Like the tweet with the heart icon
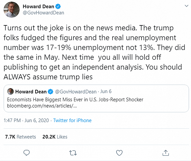Image resolution: width=191 pixels, height=161 pixels. 119,153
